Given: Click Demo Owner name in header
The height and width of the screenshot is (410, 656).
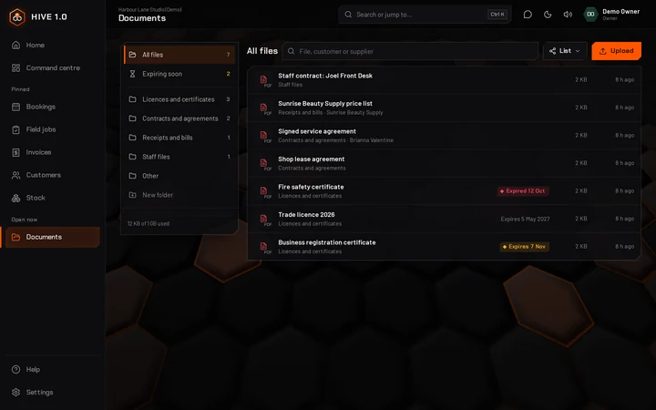Looking at the screenshot, I should (620, 12).
